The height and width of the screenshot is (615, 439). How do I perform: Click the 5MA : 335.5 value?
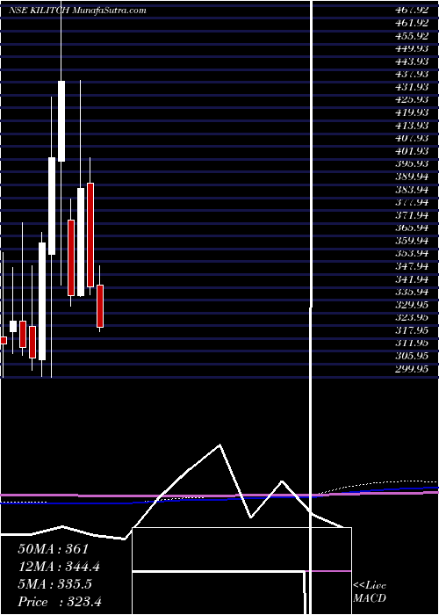[x=54, y=584]
